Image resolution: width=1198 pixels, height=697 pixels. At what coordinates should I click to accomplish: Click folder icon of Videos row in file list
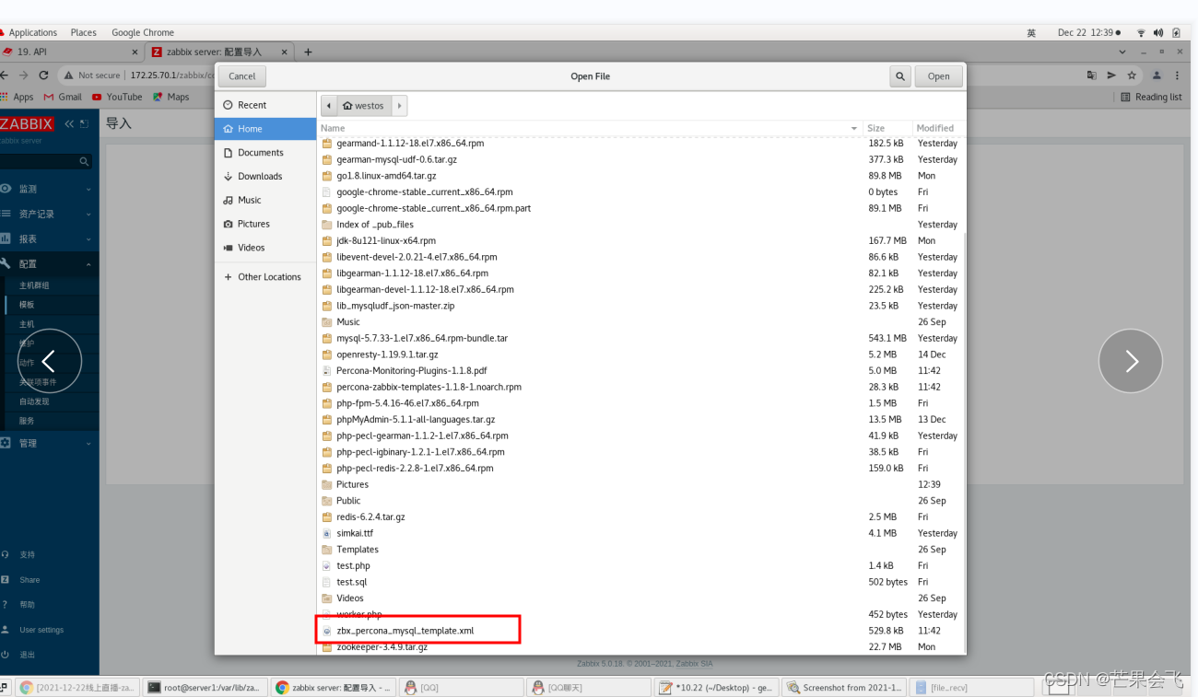[327, 598]
